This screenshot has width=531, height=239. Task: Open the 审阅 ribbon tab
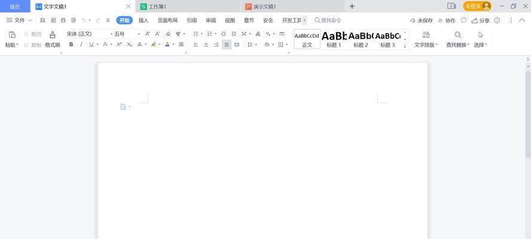tap(210, 20)
